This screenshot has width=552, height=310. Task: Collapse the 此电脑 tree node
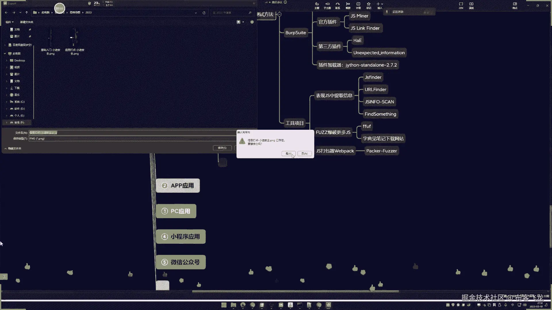point(5,54)
